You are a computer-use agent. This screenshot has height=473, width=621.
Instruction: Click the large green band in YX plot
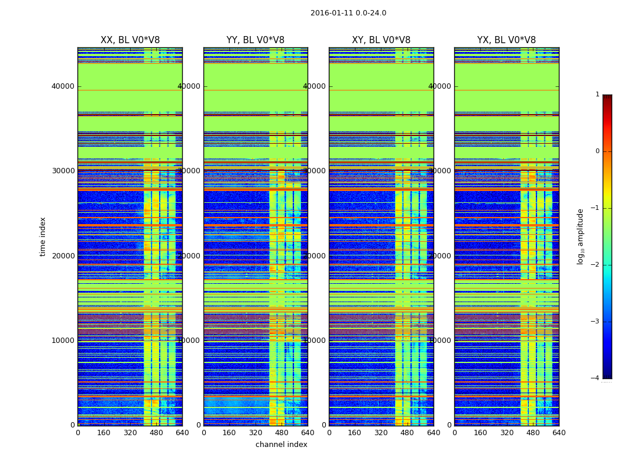point(506,88)
